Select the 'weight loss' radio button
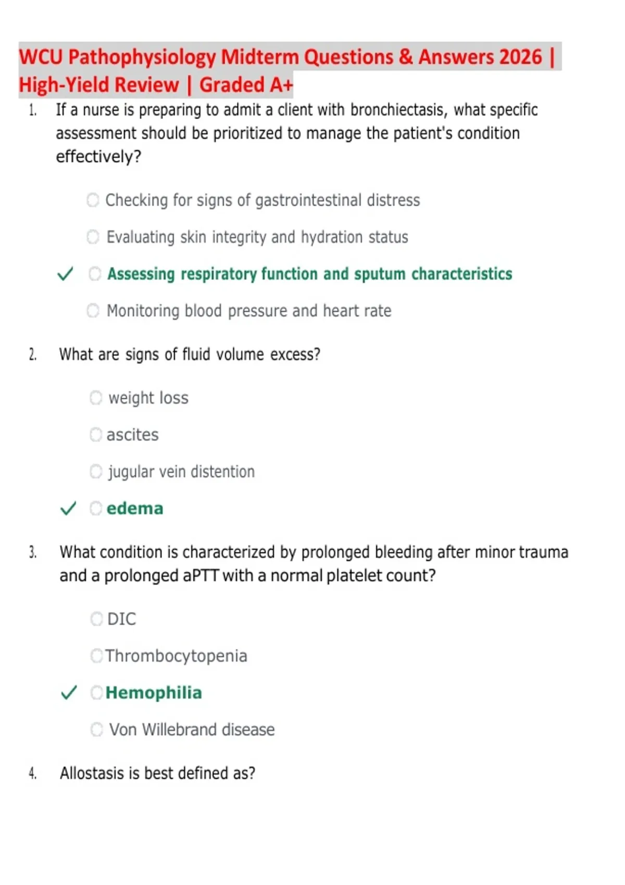Image resolution: width=625 pixels, height=885 pixels. 96,398
